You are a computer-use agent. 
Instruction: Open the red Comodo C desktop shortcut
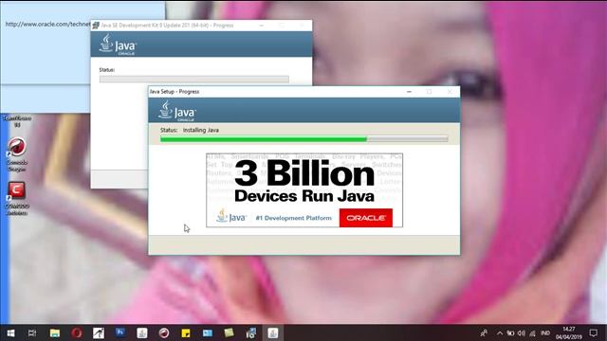click(x=17, y=198)
